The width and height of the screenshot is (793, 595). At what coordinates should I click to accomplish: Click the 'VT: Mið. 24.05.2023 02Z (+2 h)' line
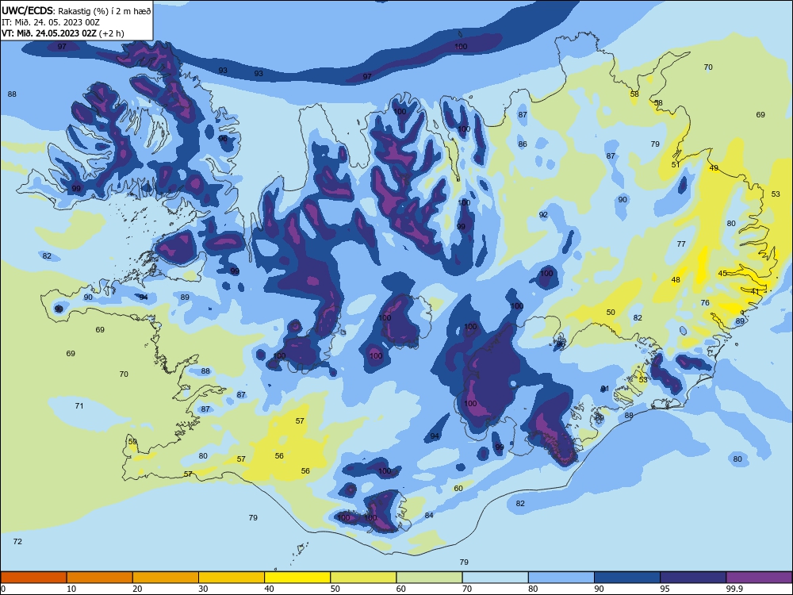[x=62, y=33]
